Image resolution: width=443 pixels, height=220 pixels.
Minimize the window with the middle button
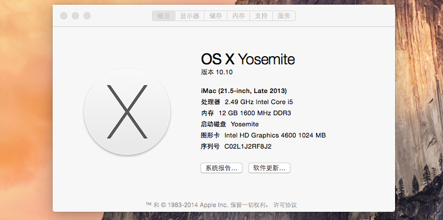tap(75, 16)
